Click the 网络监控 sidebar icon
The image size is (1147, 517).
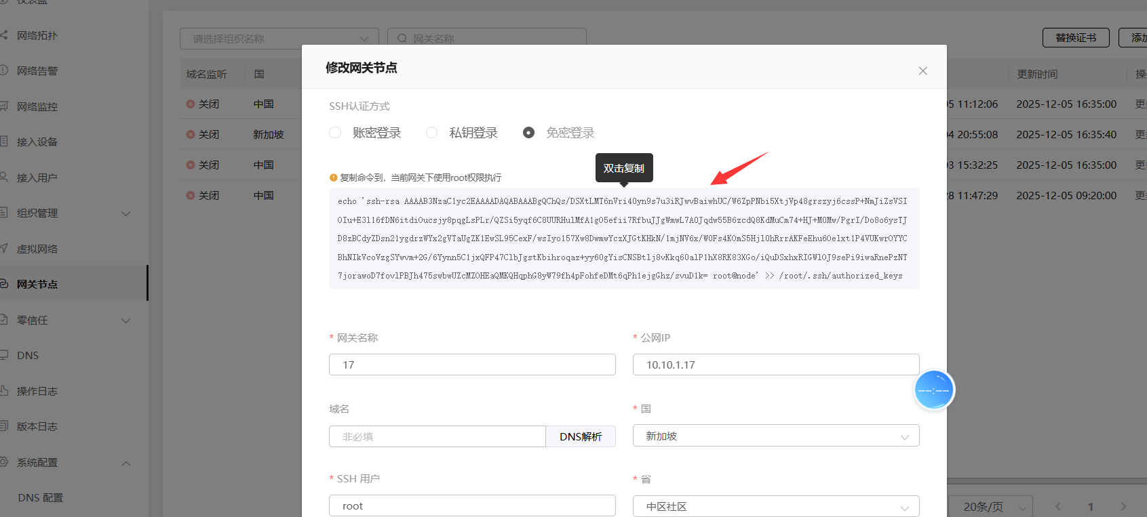click(x=3, y=106)
